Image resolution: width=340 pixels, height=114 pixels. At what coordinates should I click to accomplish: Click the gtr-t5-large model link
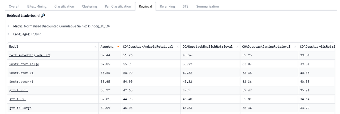tap(20, 108)
